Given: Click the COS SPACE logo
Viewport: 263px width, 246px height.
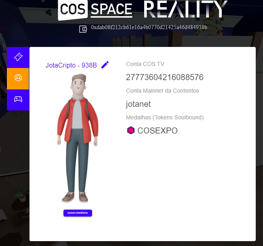Looking at the screenshot, I should pyautogui.click(x=95, y=10).
